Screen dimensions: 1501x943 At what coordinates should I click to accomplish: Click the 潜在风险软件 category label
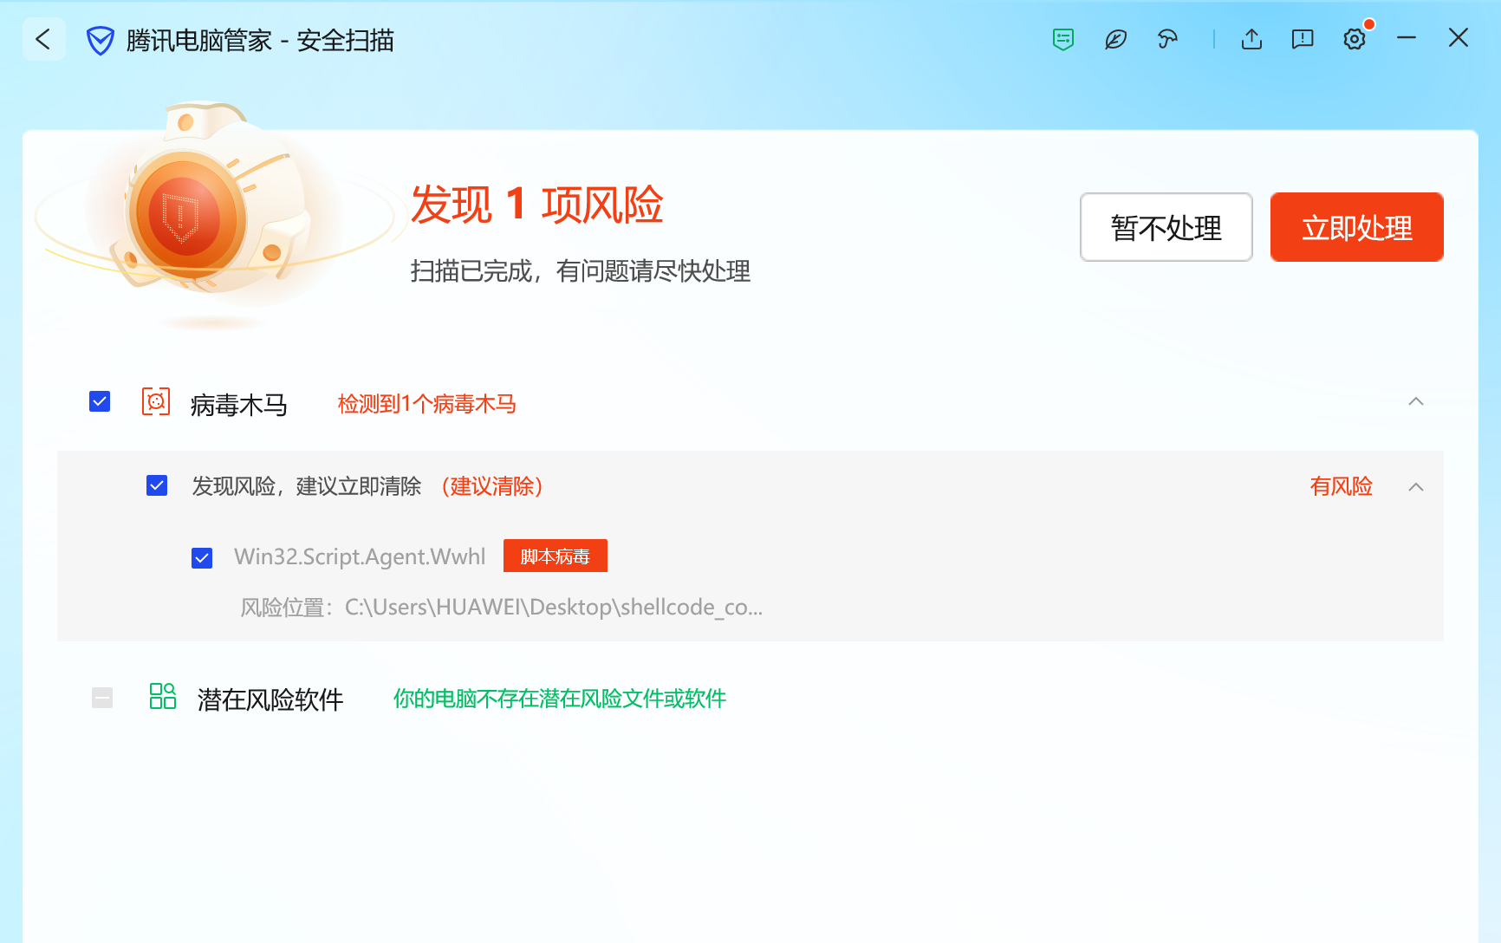pyautogui.click(x=270, y=699)
